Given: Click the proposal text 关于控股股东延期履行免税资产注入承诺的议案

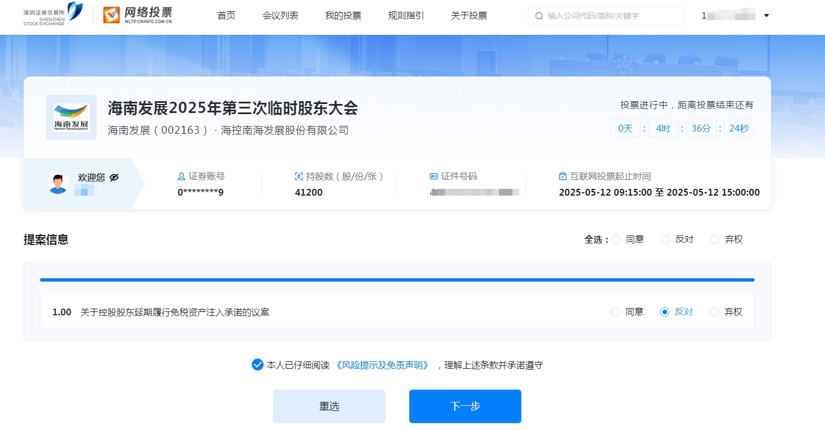Looking at the screenshot, I should (x=175, y=312).
